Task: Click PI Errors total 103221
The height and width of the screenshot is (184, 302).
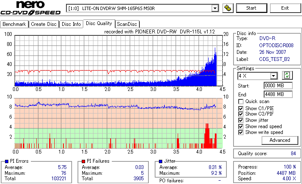Action: (59, 179)
